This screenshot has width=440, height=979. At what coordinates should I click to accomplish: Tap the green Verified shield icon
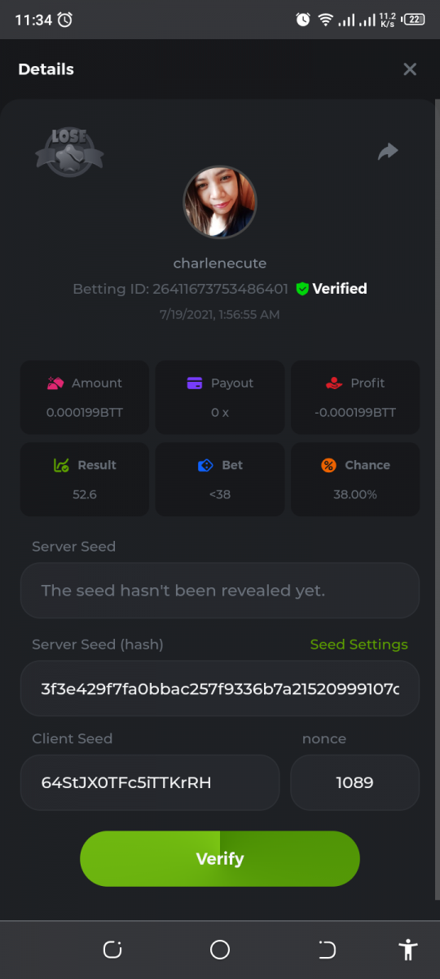[302, 289]
